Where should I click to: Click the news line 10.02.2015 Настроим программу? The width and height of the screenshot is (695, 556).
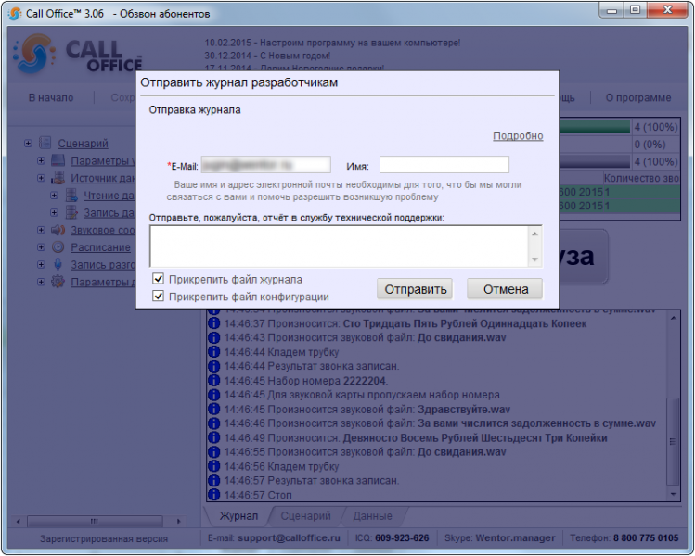[332, 43]
